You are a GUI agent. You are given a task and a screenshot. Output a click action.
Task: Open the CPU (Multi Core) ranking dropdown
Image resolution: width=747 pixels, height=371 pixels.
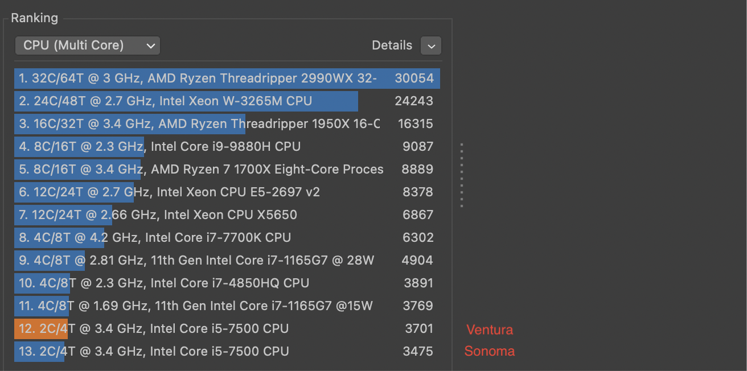click(x=88, y=46)
